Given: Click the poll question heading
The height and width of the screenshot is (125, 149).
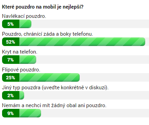Looking at the screenshot, I should 43,7.
